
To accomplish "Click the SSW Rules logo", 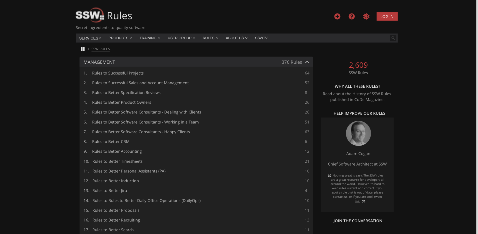I will pyautogui.click(x=104, y=15).
